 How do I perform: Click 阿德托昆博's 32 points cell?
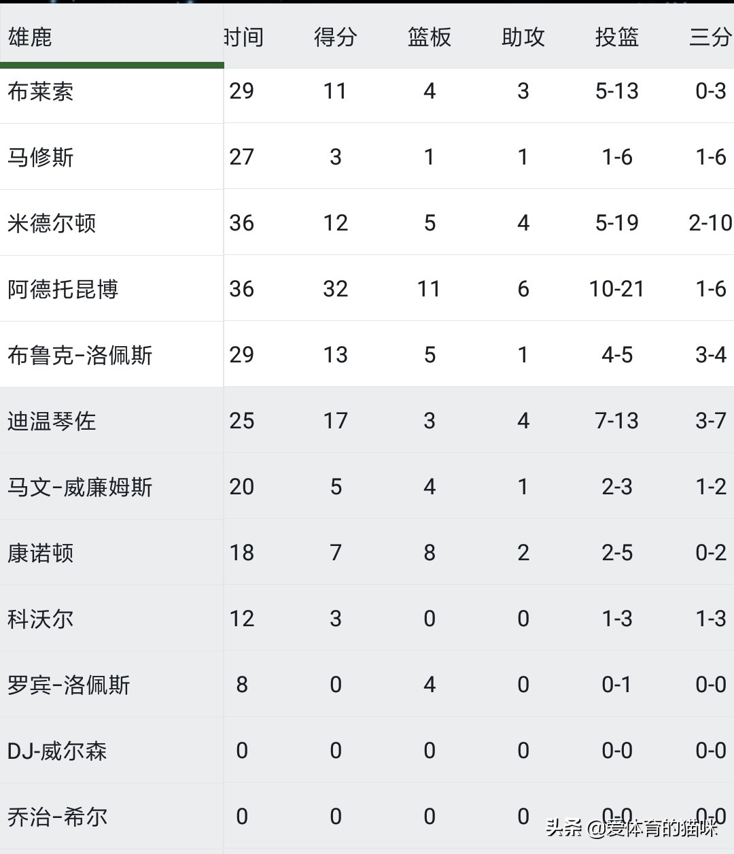[x=335, y=289]
